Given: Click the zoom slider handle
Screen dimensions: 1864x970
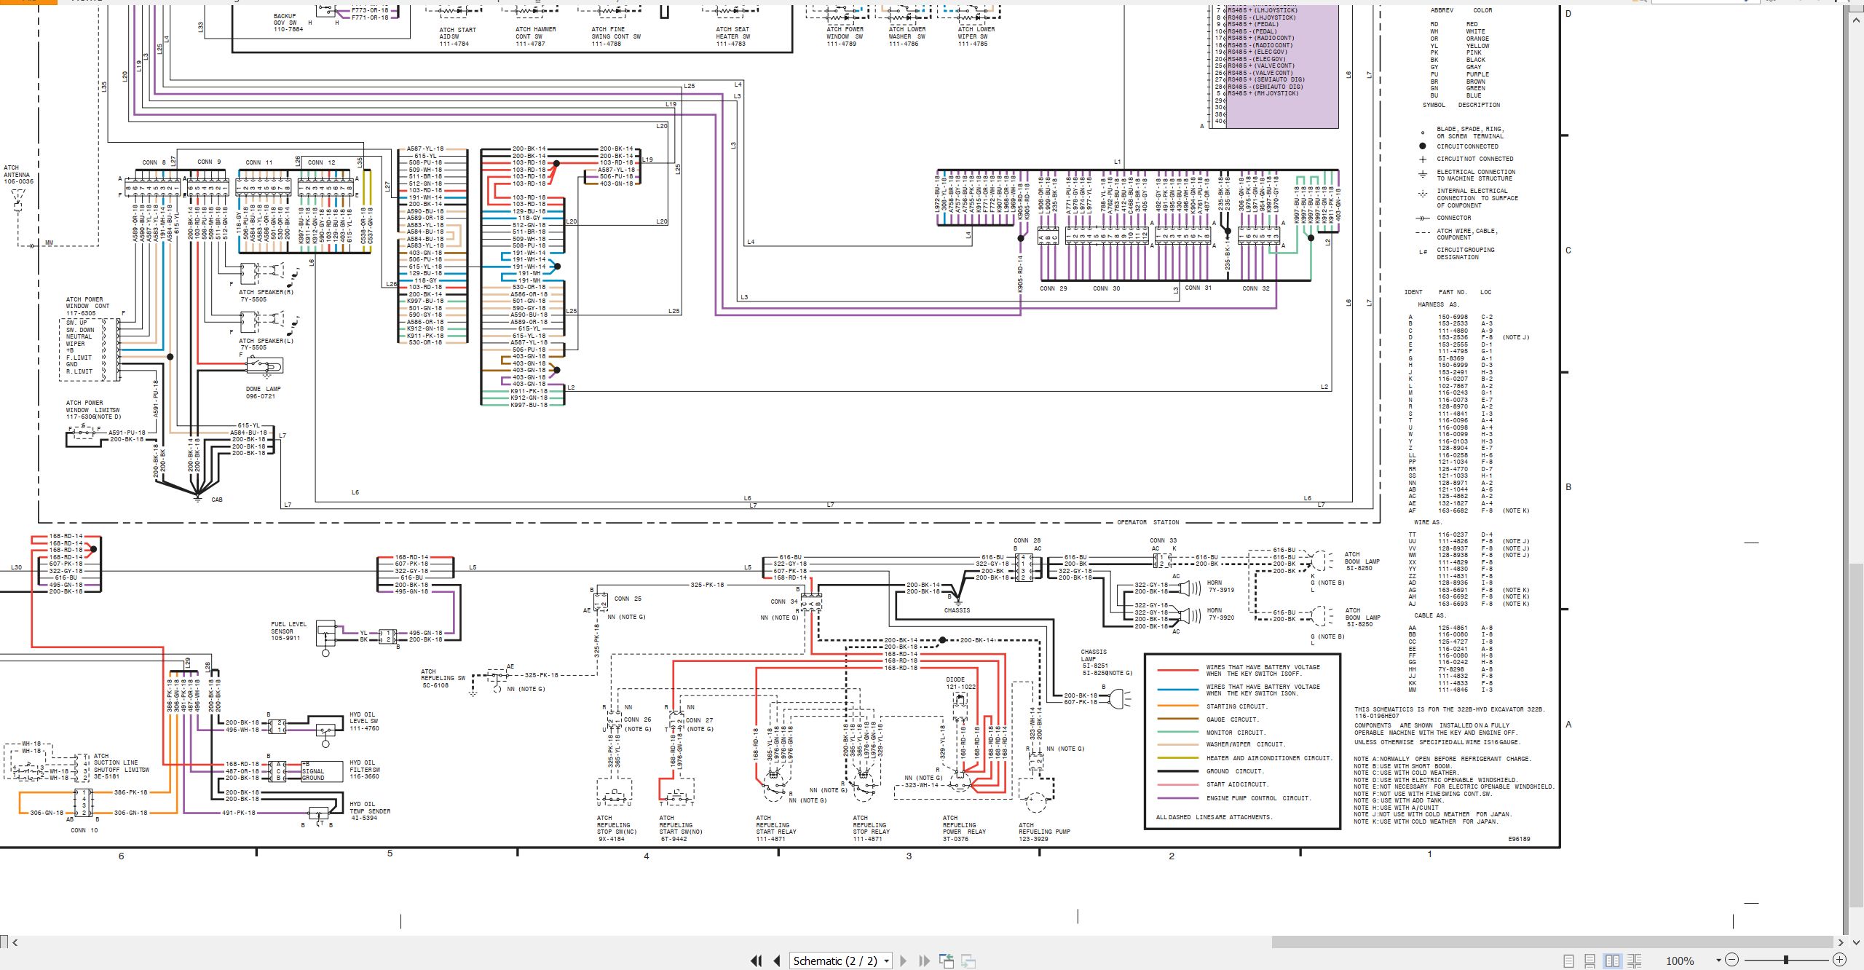Looking at the screenshot, I should point(1786,960).
